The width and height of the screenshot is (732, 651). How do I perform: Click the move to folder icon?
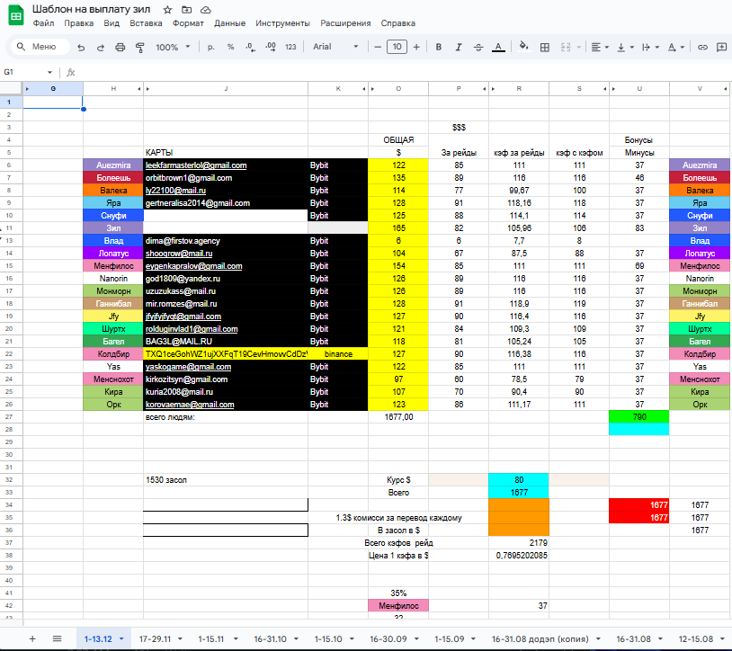[x=186, y=10]
